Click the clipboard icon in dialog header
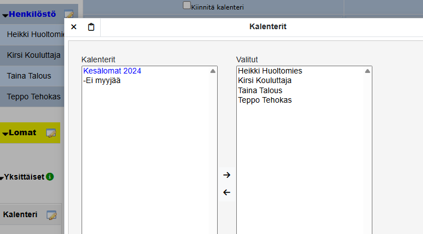The image size is (423, 234). (91, 27)
